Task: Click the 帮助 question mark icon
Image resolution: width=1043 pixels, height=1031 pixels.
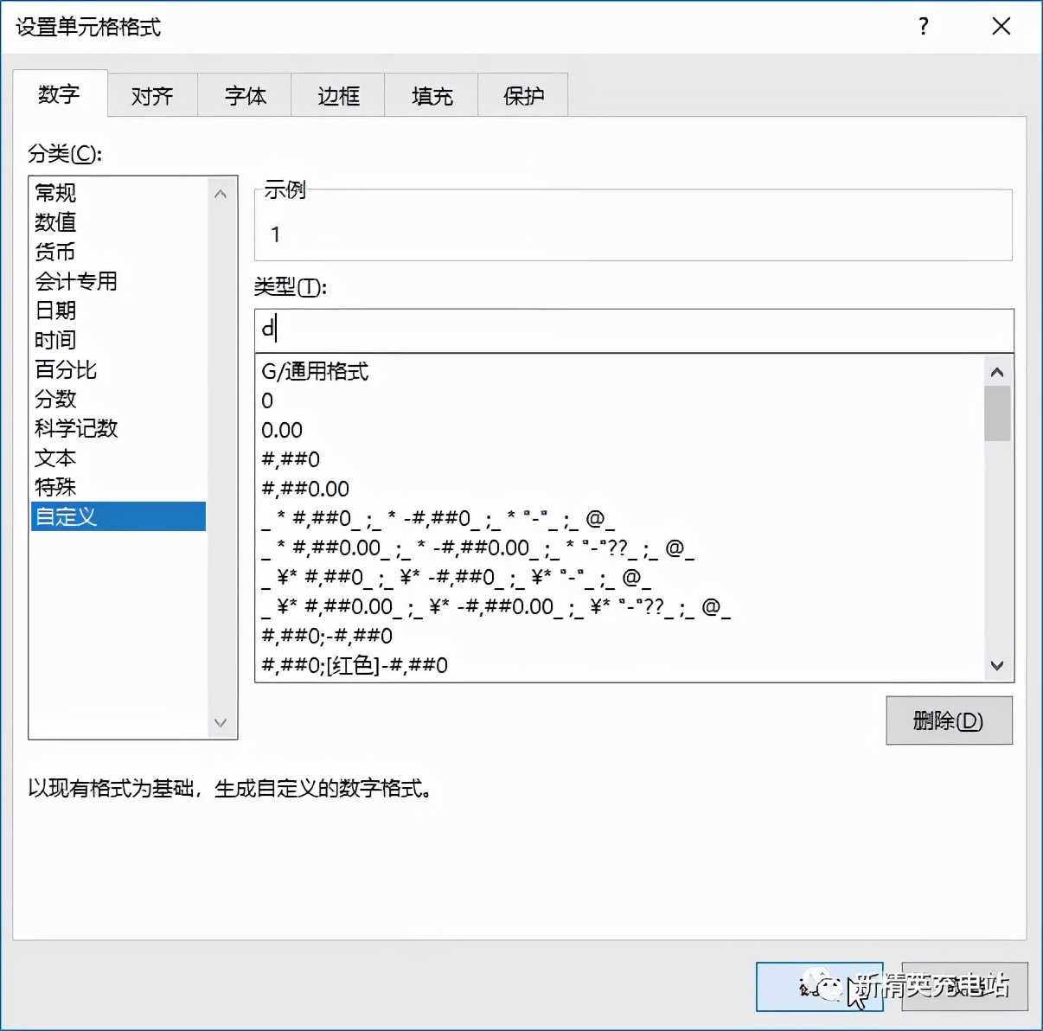Action: (x=923, y=27)
